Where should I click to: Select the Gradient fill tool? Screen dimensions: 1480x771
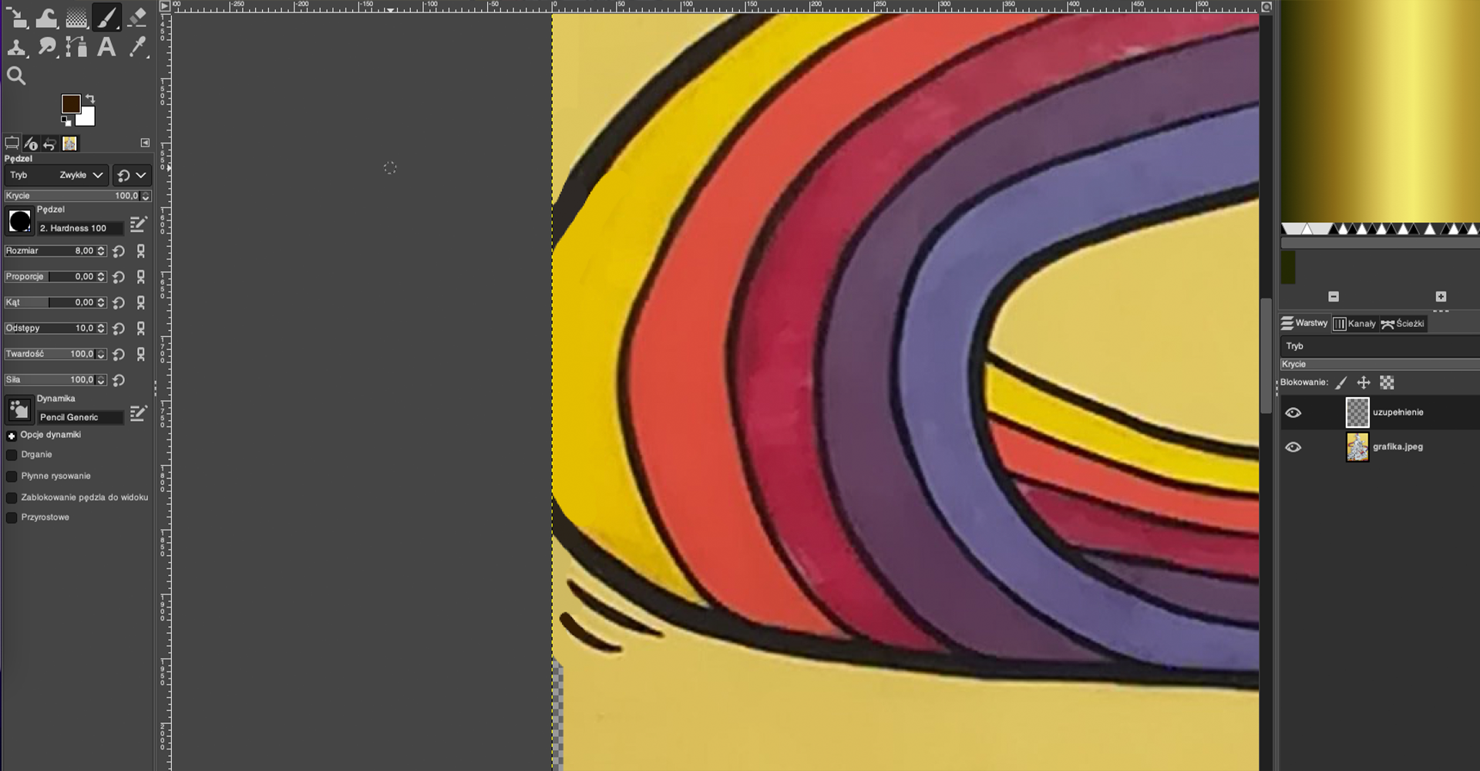click(76, 17)
